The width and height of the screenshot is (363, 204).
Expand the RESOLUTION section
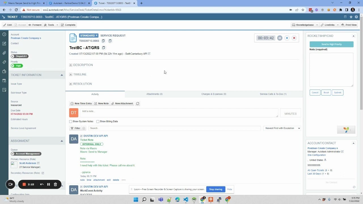pyautogui.click(x=71, y=84)
